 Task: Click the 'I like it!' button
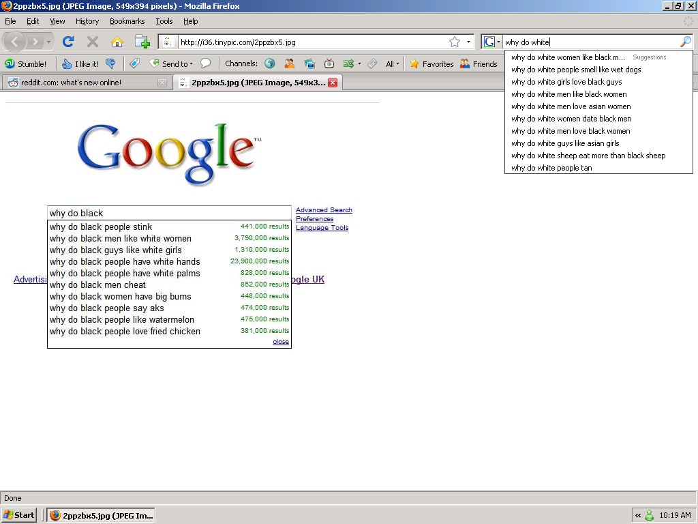(x=80, y=63)
